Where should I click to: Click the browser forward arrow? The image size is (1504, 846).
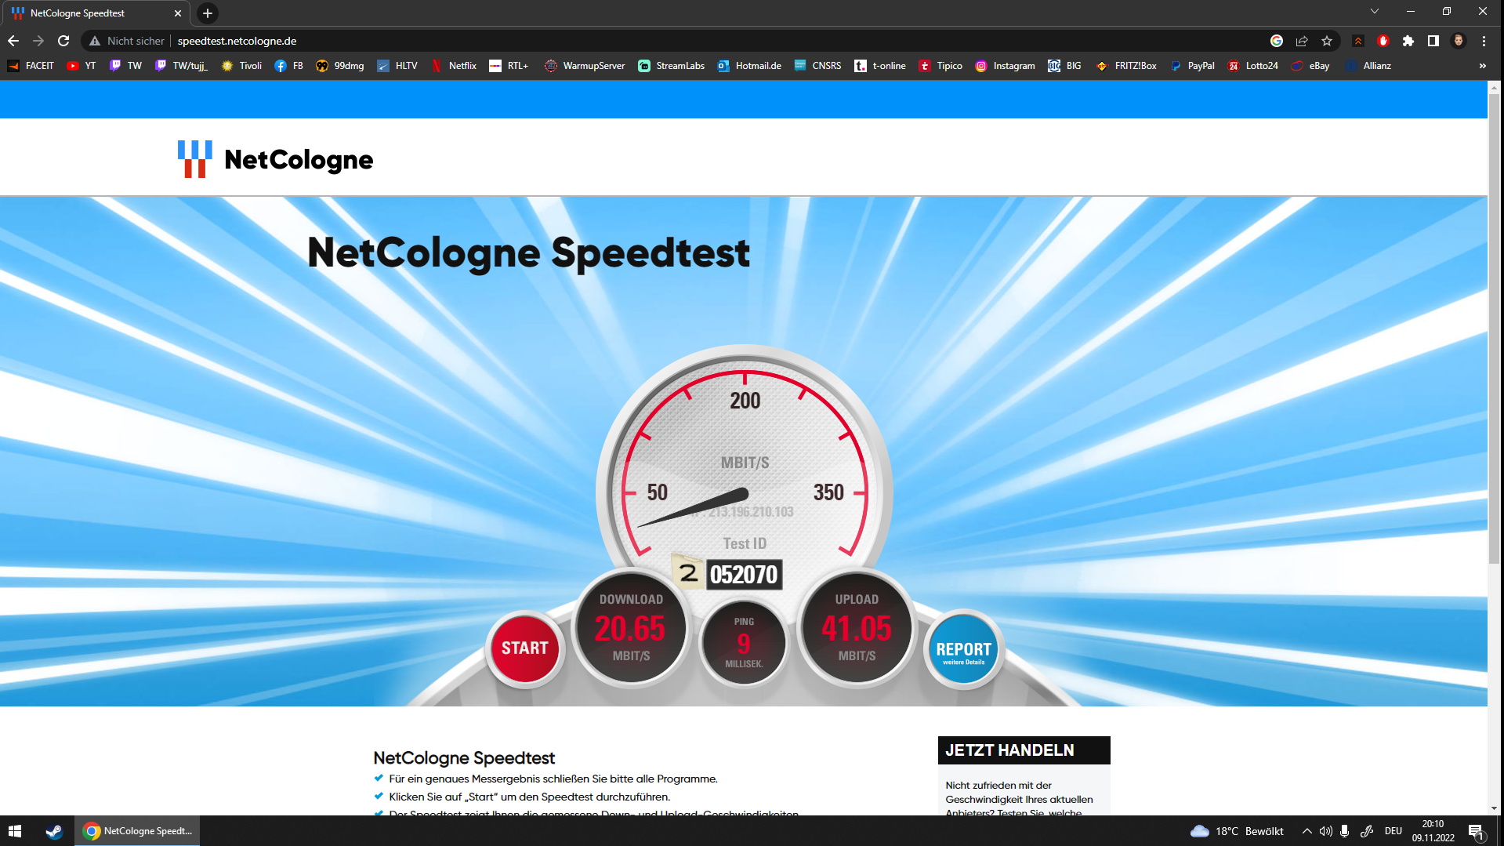(38, 41)
